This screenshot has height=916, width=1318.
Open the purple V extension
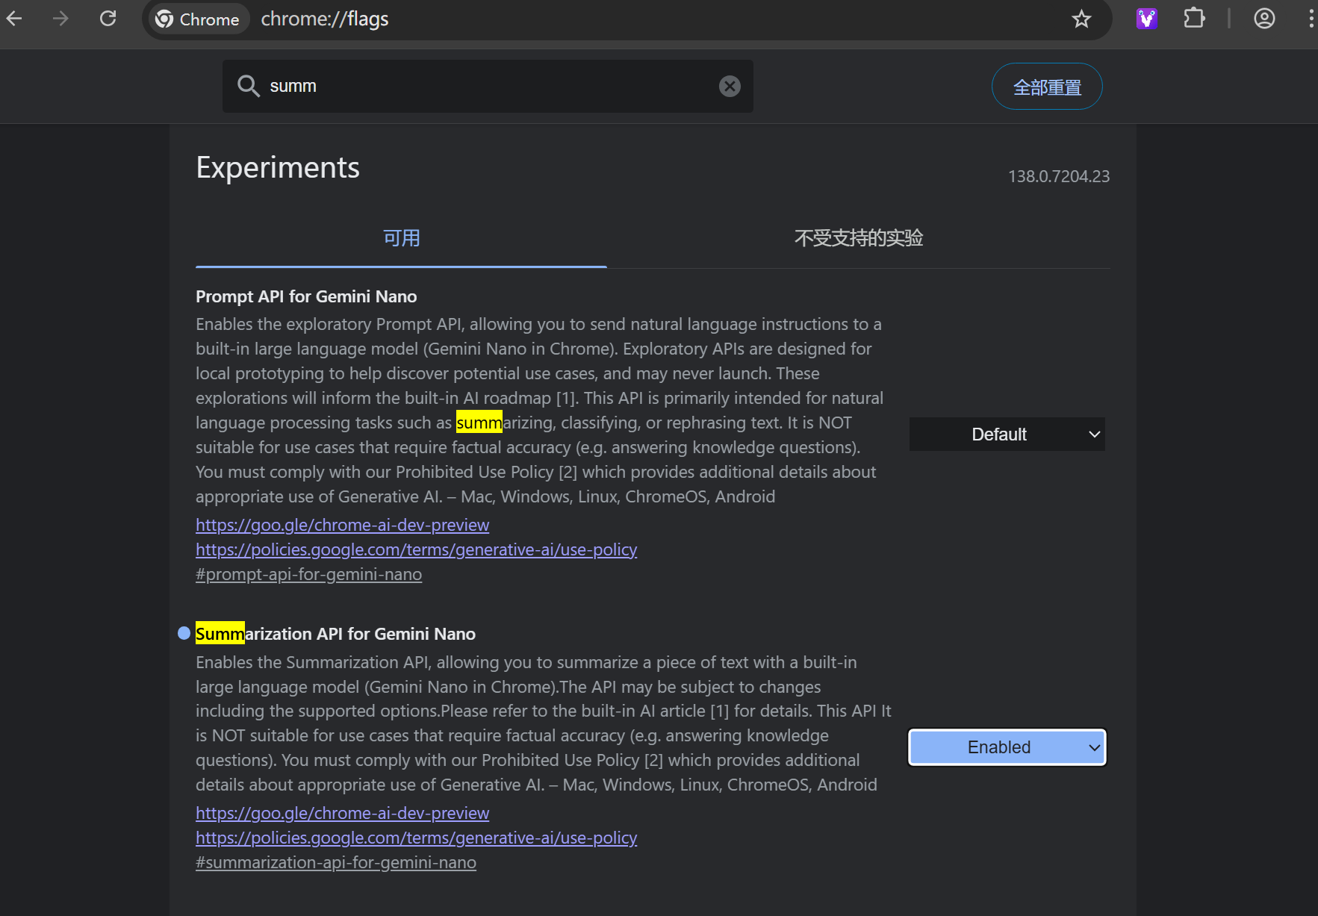1146,19
